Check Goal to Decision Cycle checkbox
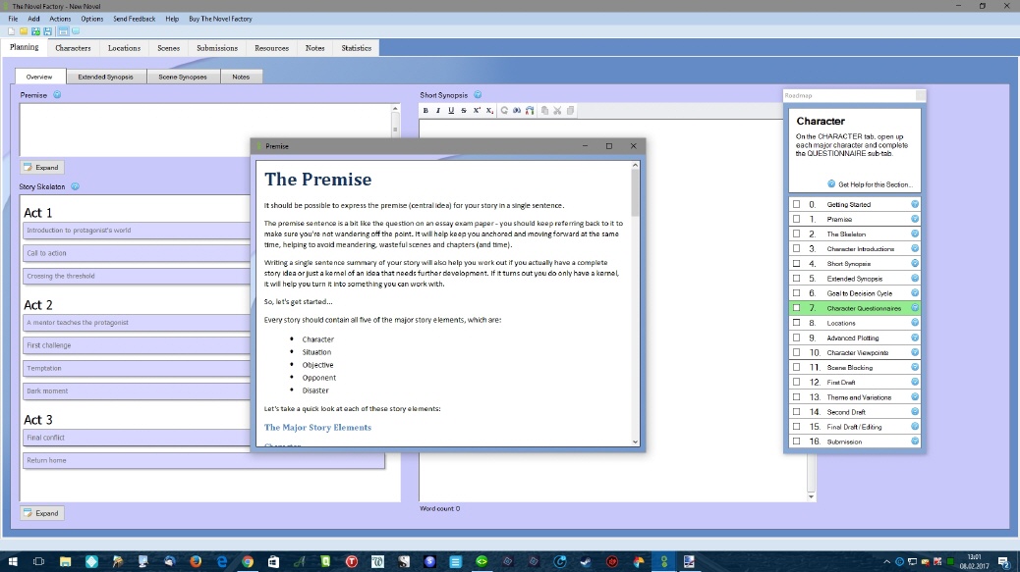This screenshot has width=1020, height=572. point(796,292)
